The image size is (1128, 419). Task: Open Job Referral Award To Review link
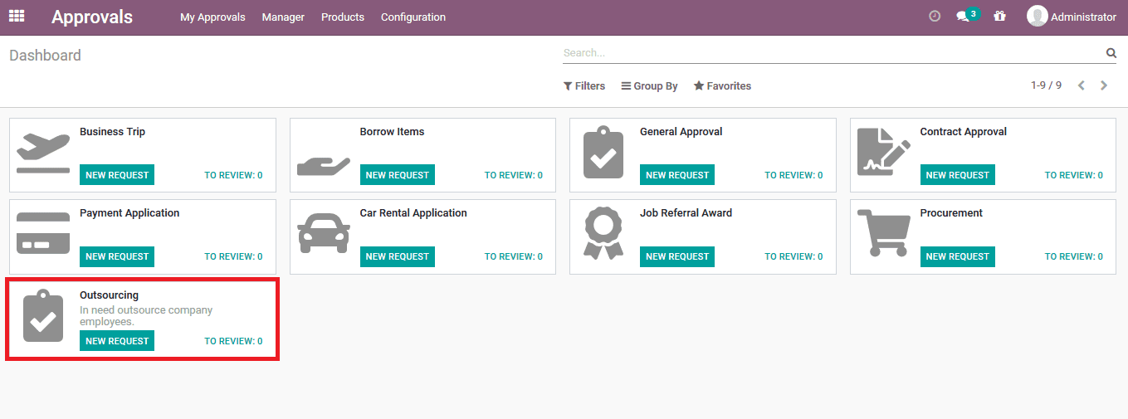(794, 257)
